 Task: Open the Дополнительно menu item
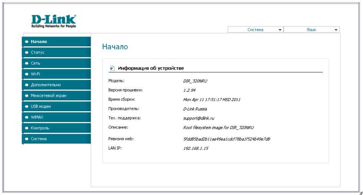(56, 85)
